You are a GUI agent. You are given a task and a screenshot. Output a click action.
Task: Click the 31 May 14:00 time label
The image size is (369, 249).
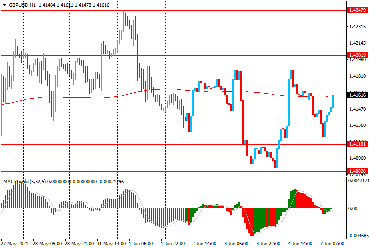pos(111,244)
